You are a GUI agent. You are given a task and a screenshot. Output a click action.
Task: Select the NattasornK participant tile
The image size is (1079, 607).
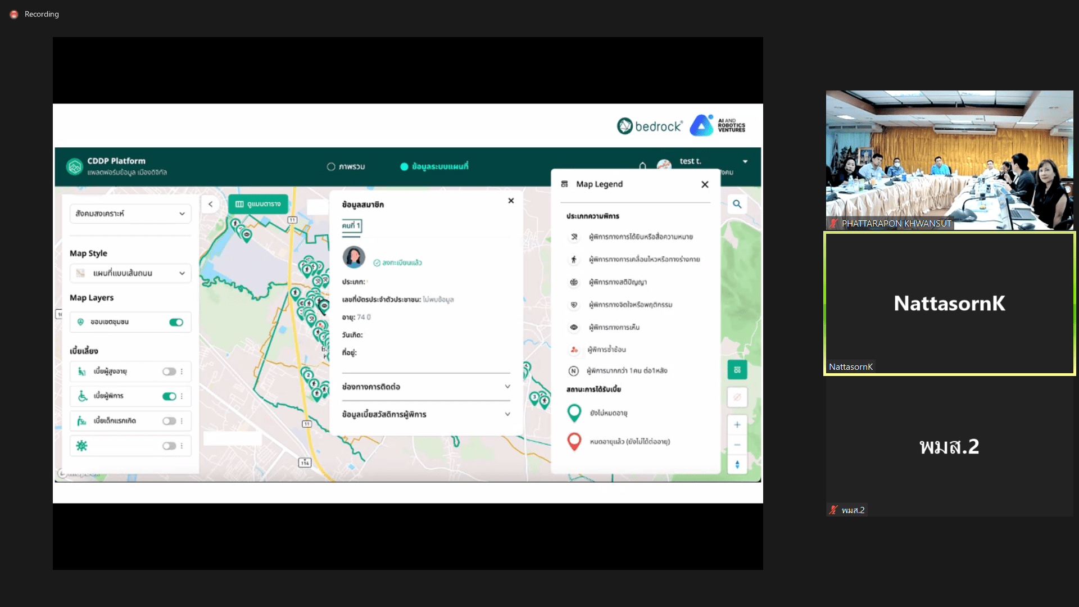click(x=949, y=303)
